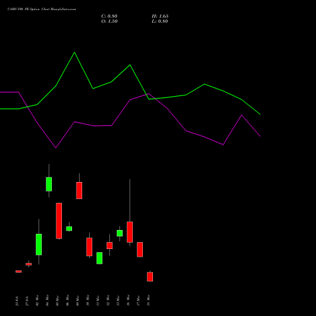Click the 10 Mar date label
316x316 pixels.
coord(88,300)
